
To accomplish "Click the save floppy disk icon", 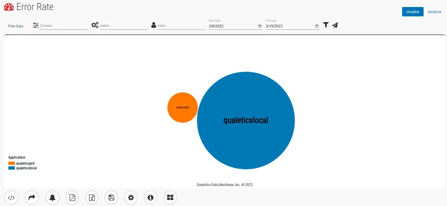I will pyautogui.click(x=111, y=198).
